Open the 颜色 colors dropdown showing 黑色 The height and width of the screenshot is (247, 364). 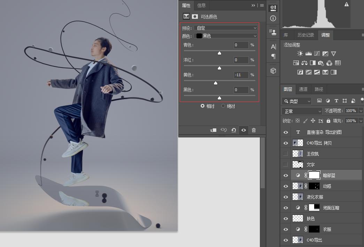(226, 36)
